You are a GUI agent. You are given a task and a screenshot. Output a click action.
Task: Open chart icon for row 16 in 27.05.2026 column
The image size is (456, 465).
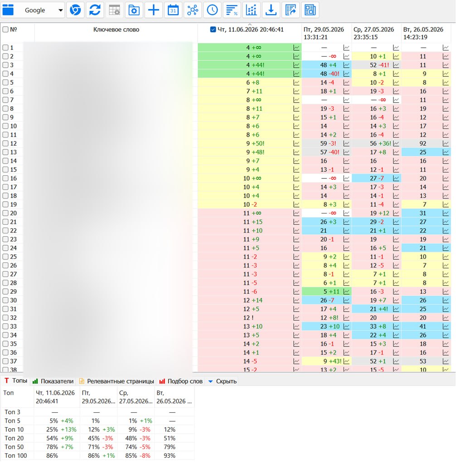396,178
